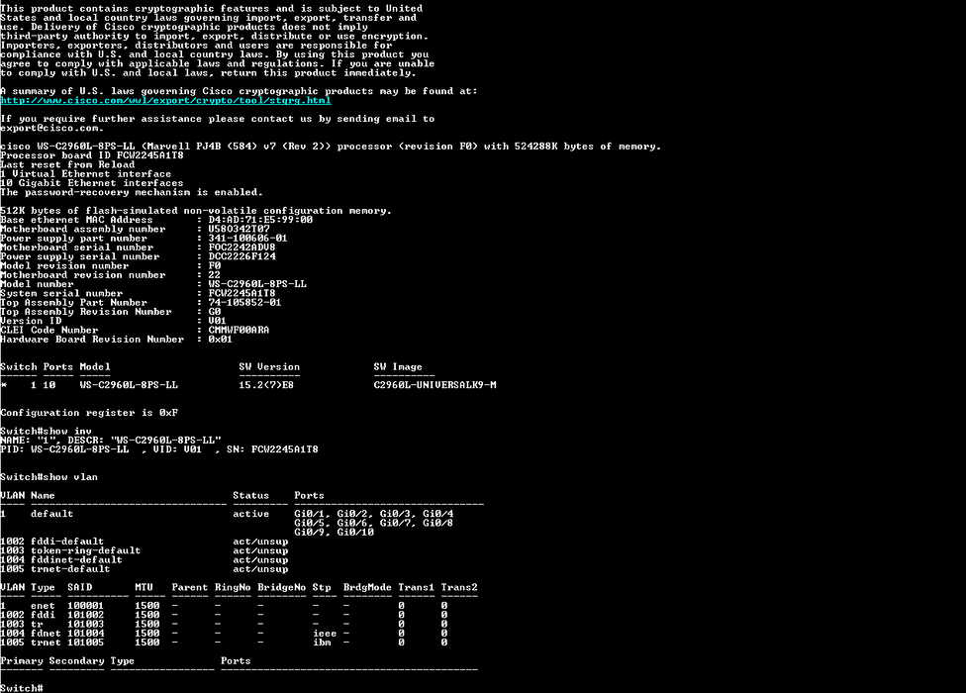
Task: Click the 'Status' column header in VLAN table
Action: pyautogui.click(x=251, y=495)
